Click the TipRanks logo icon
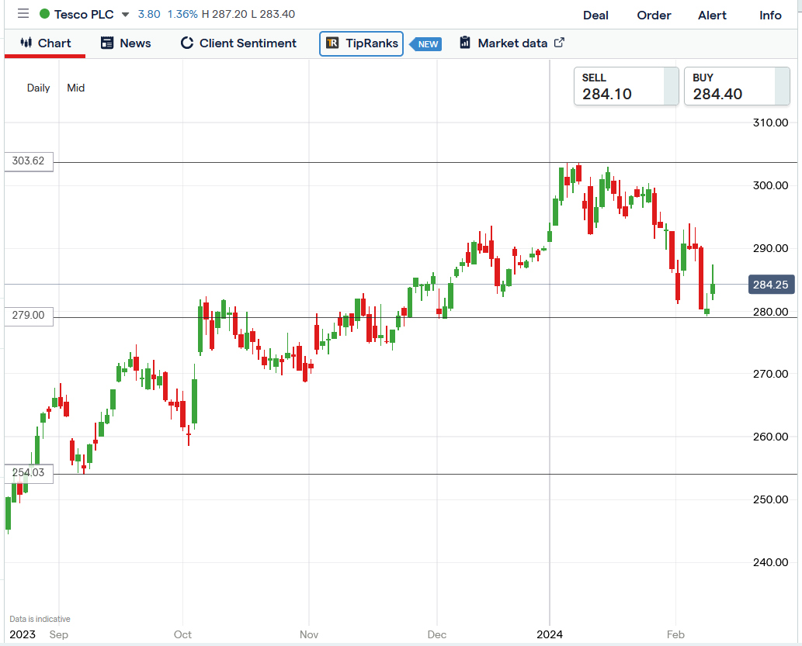 332,43
